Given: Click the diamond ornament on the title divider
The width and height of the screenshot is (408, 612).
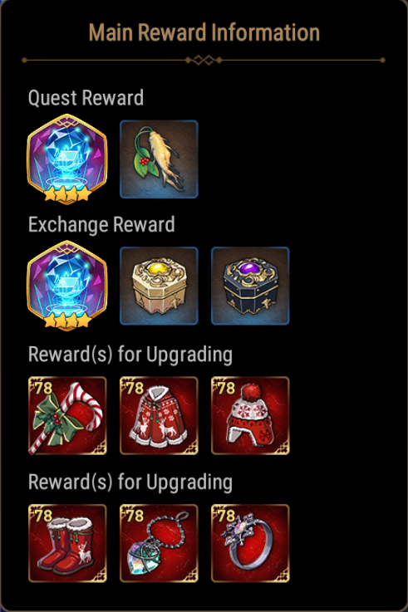Looking at the screenshot, I should click(x=204, y=60).
